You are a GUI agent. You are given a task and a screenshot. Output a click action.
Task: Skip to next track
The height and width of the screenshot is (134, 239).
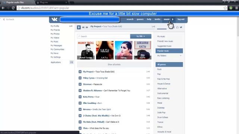pyautogui.click(x=87, y=27)
